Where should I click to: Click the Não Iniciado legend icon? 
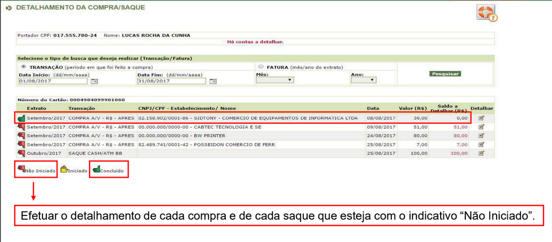21,170
